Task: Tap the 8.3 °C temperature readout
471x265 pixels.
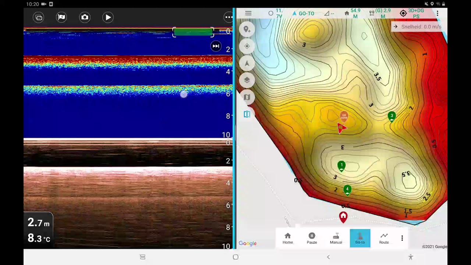Action: (x=39, y=238)
